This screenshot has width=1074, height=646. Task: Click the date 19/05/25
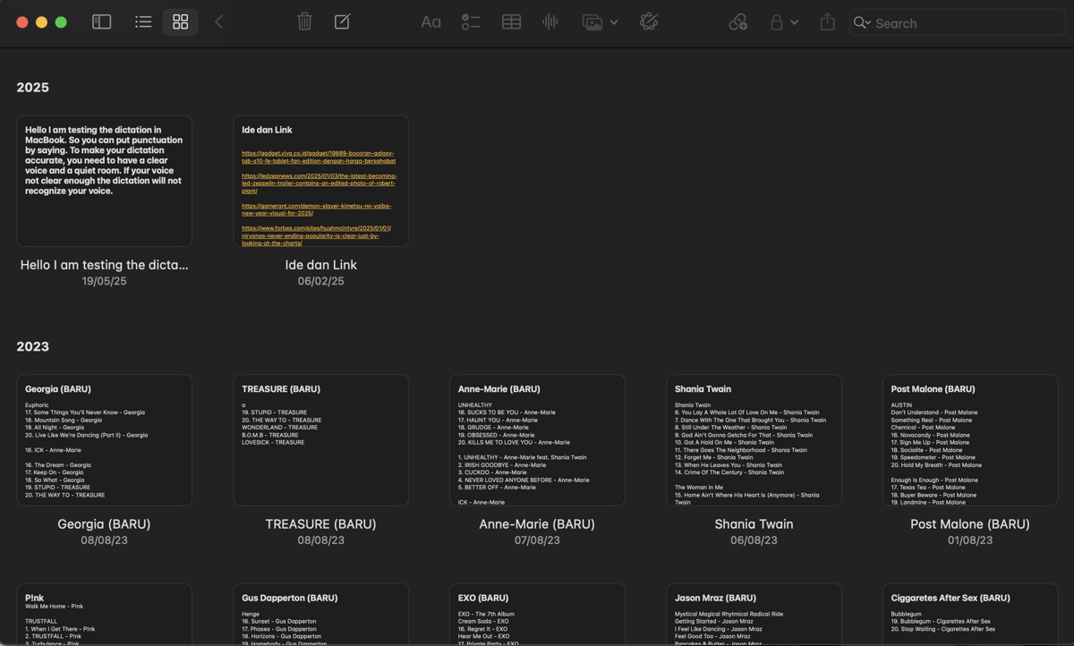pyautogui.click(x=105, y=281)
